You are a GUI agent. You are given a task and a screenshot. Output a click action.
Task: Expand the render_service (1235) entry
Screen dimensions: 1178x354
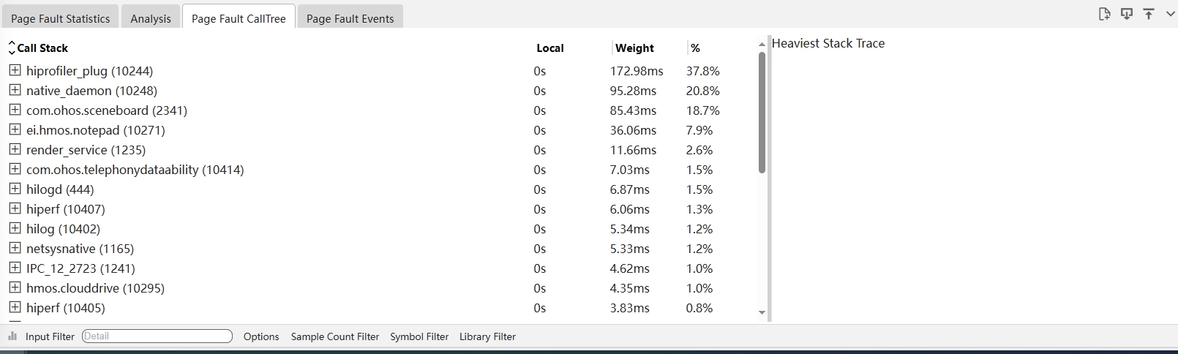[15, 150]
